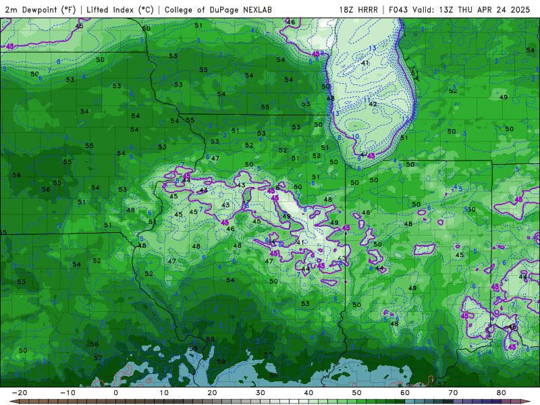Click the '30' color scale label
Viewport: 540px width, 405px height.
coord(261,393)
